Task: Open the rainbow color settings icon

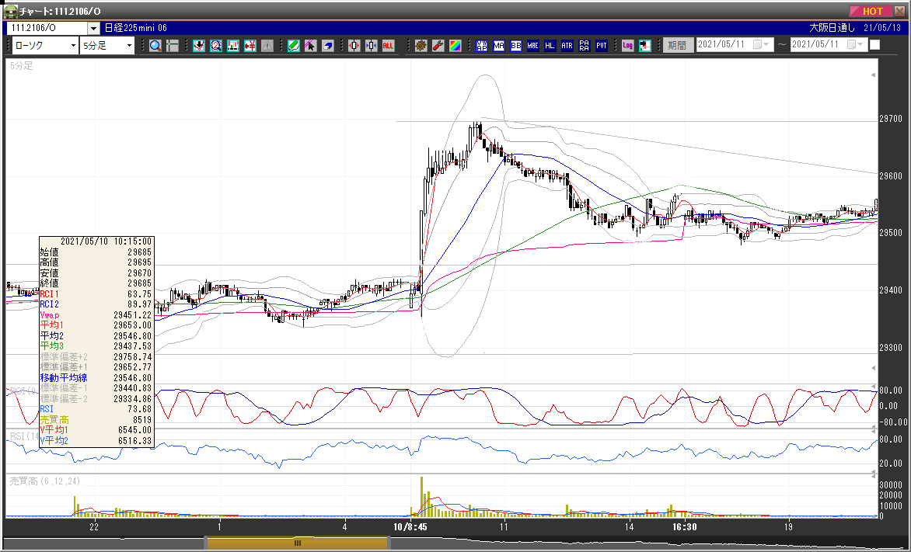Action: [x=455, y=45]
